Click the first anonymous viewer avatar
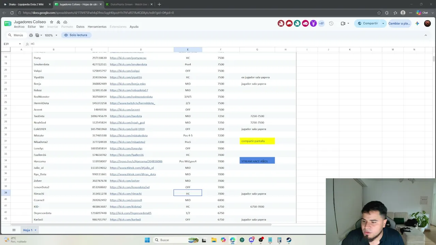 click(281, 23)
